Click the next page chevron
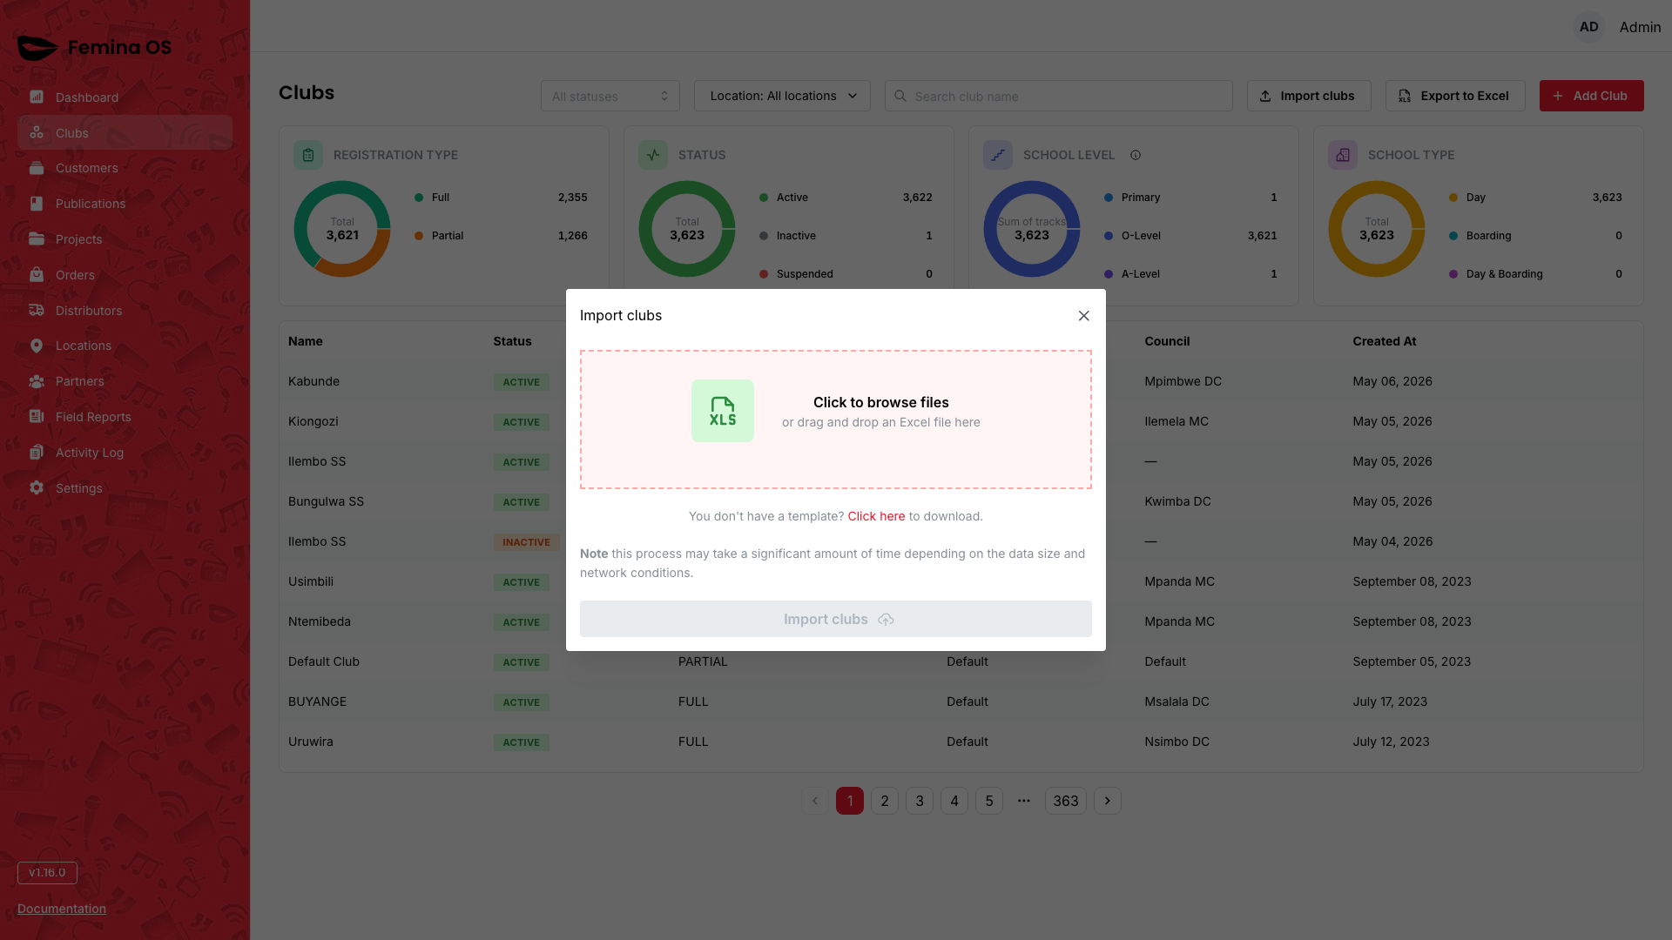The width and height of the screenshot is (1672, 940). 1108,801
